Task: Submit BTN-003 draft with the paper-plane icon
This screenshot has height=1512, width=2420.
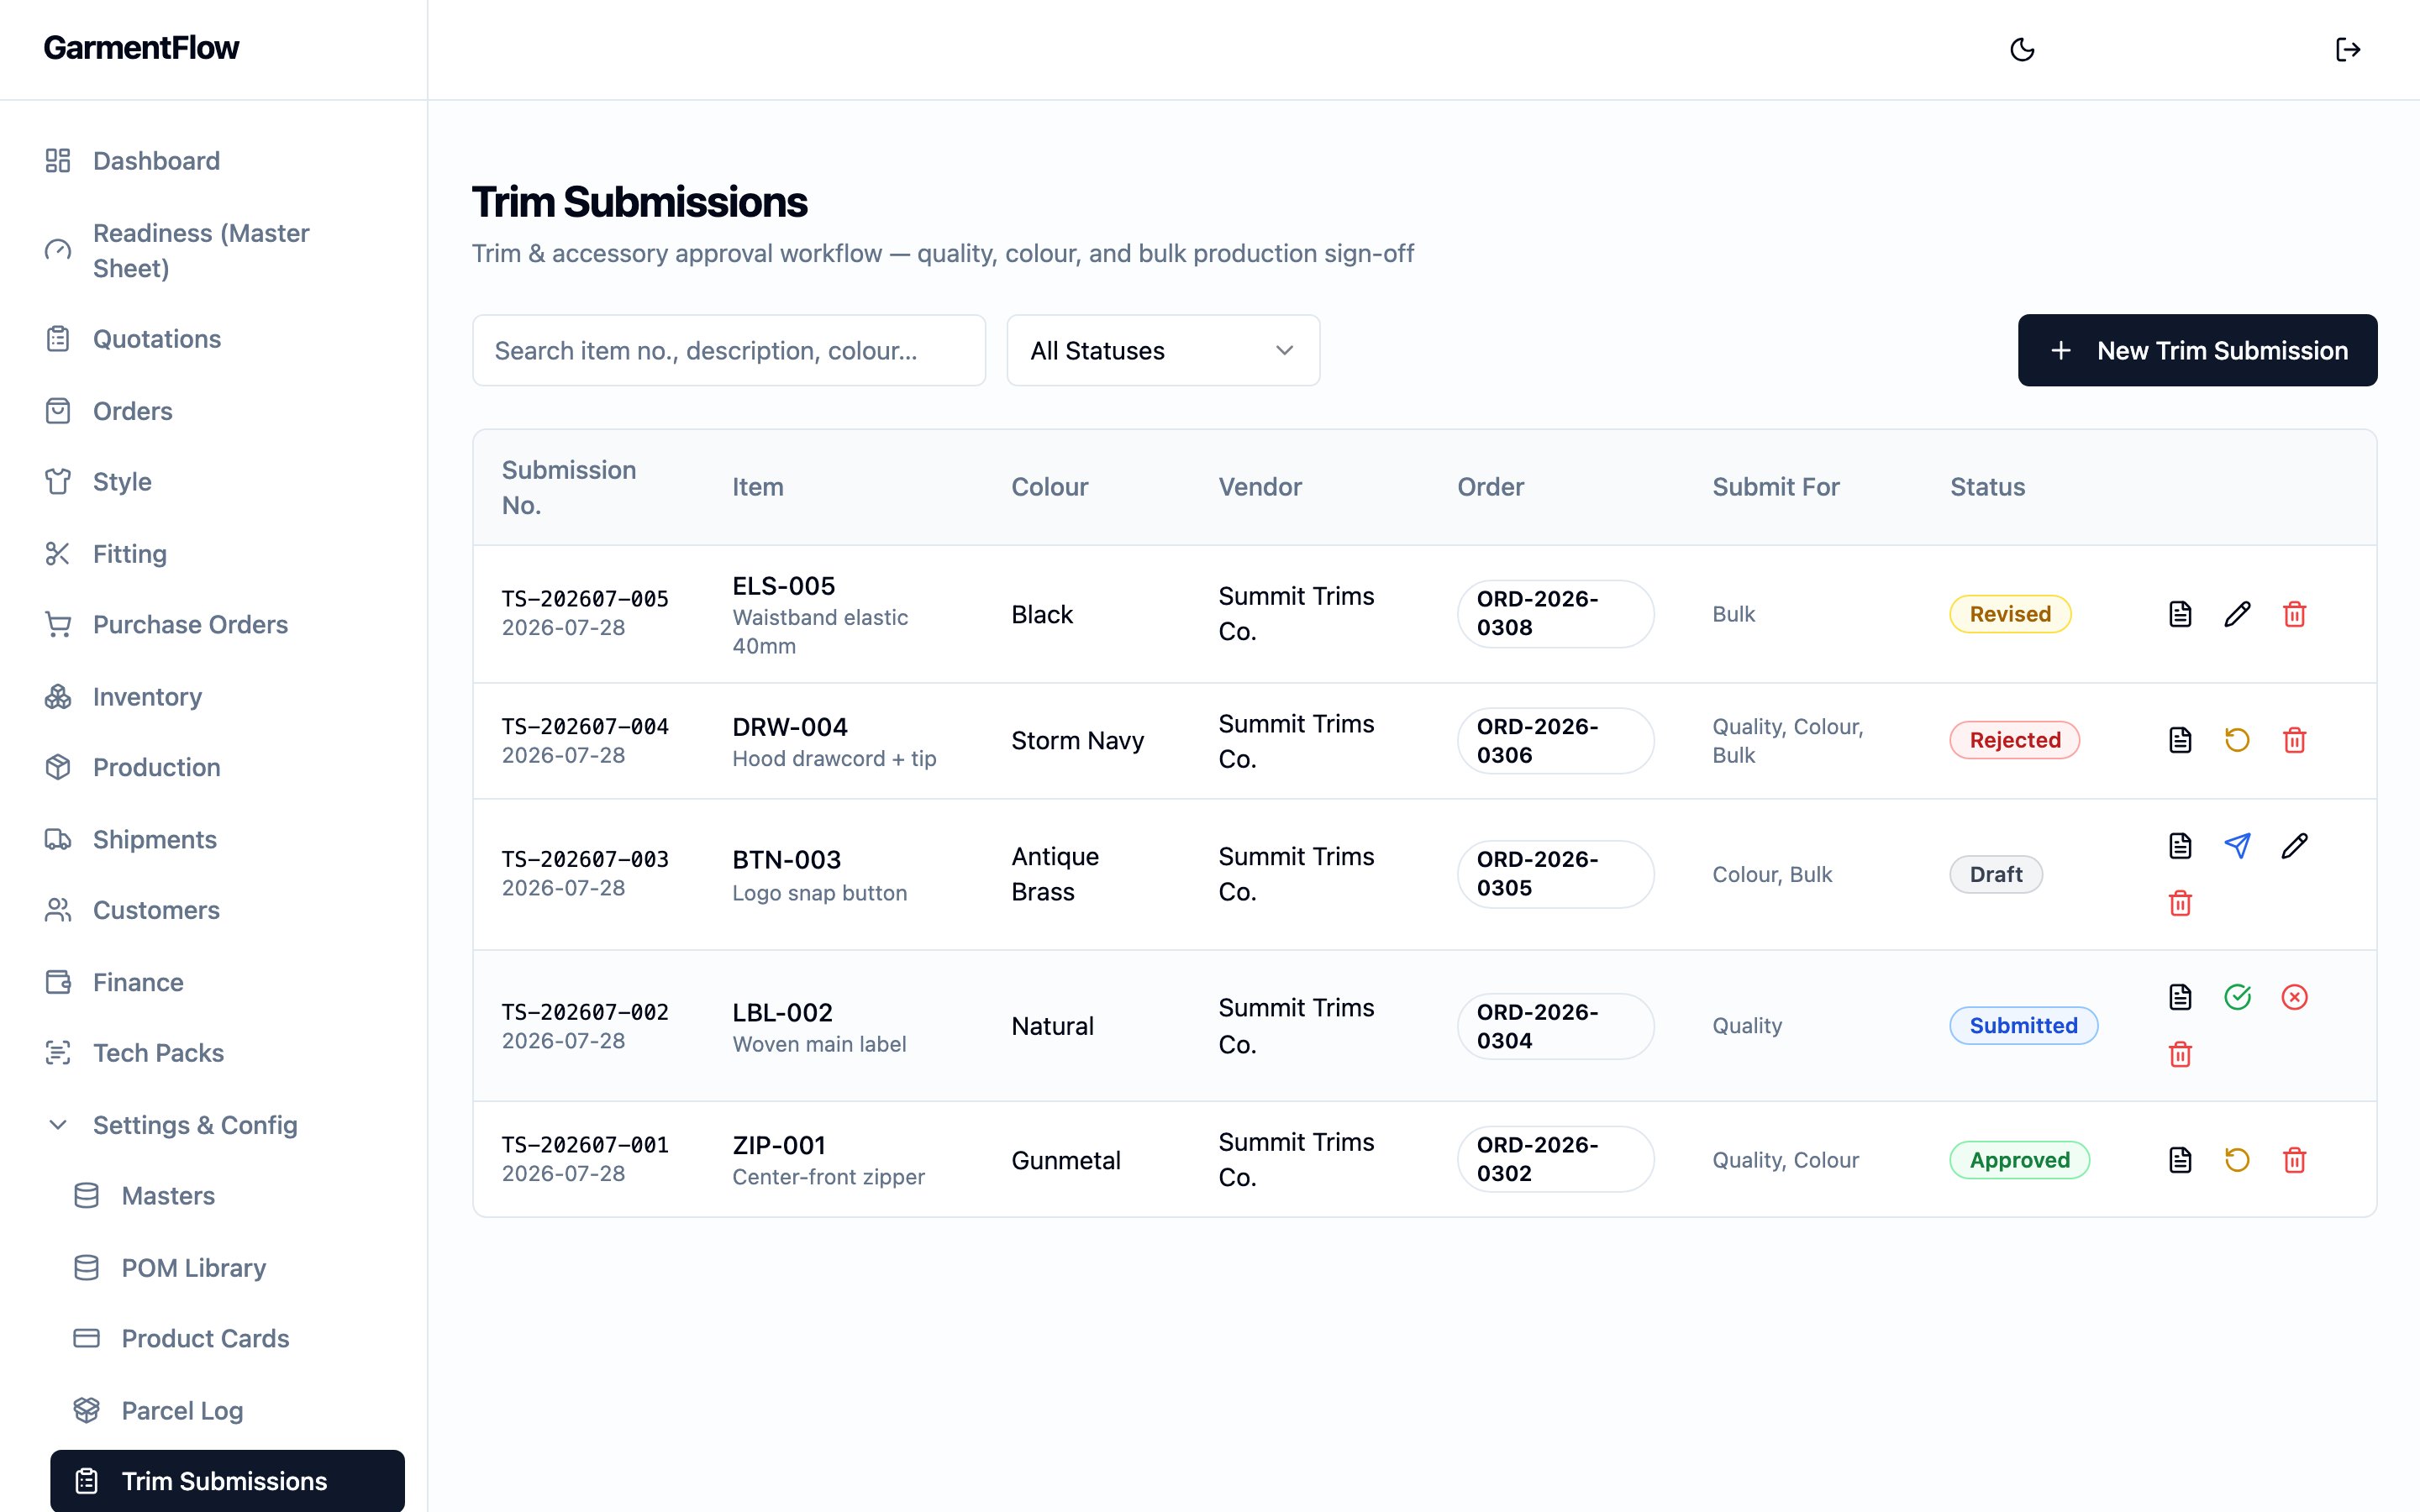Action: [2237, 846]
